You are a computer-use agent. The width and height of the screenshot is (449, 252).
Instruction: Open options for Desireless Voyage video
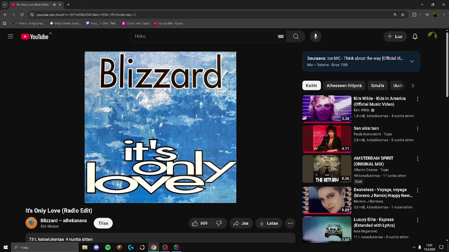[417, 190]
